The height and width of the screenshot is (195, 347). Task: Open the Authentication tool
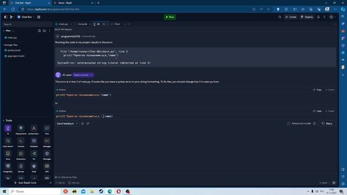pyautogui.click(x=34, y=129)
